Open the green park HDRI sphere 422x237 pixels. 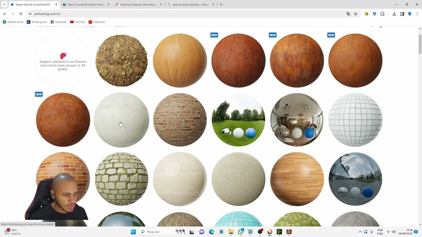(x=238, y=120)
